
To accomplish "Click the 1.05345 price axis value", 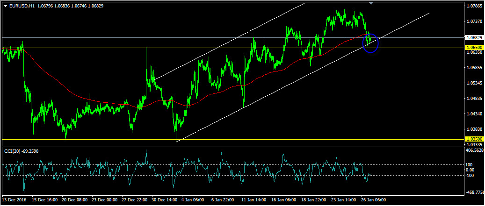I will click(474, 83).
